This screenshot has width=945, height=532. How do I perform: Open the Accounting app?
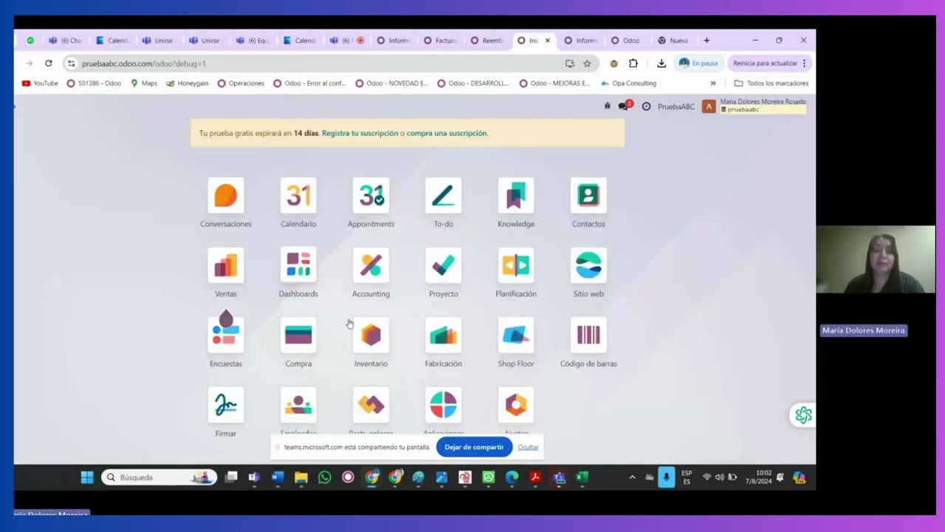[371, 265]
